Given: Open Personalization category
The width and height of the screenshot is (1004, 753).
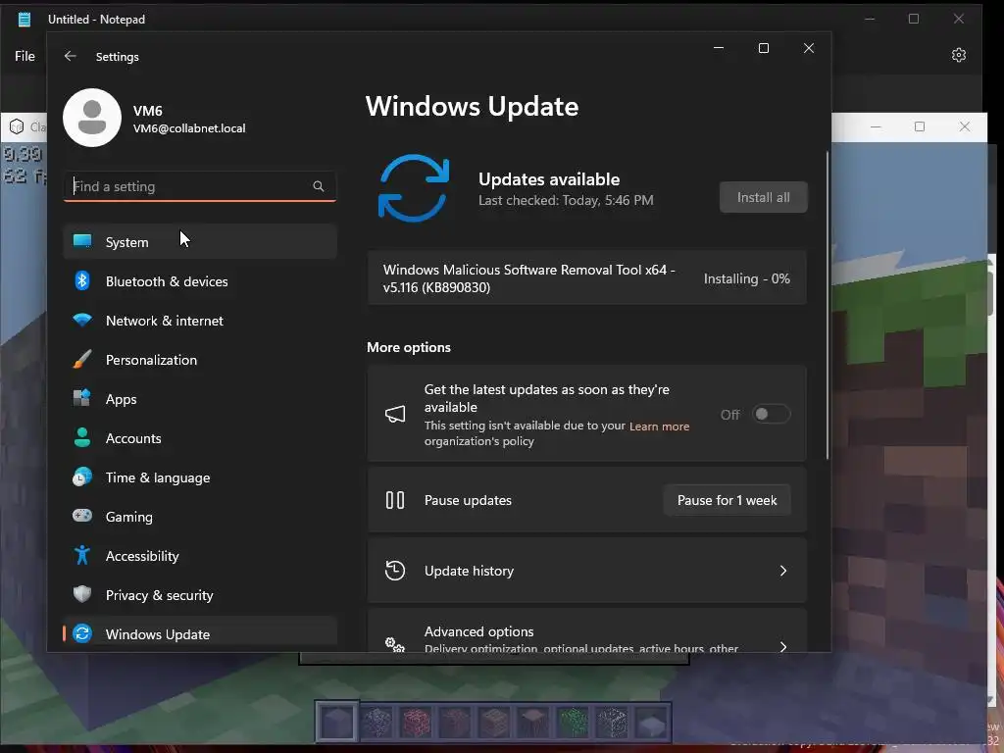Looking at the screenshot, I should (200, 360).
